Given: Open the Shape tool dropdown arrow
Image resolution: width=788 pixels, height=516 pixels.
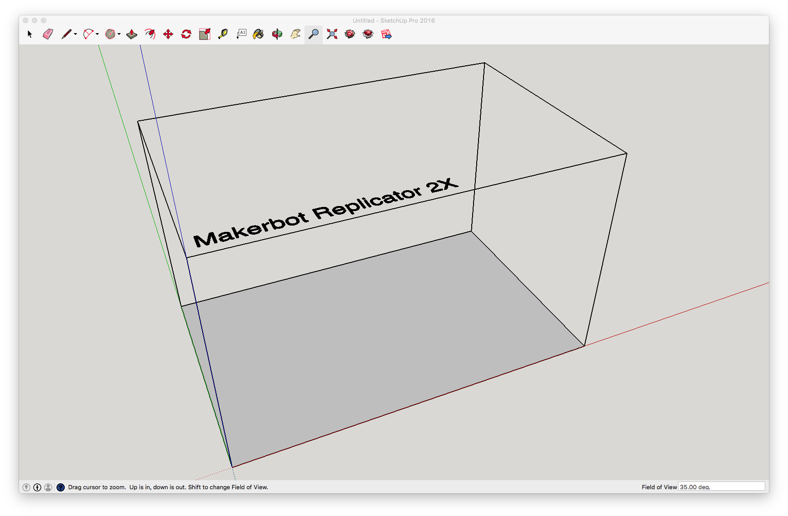Looking at the screenshot, I should 119,34.
